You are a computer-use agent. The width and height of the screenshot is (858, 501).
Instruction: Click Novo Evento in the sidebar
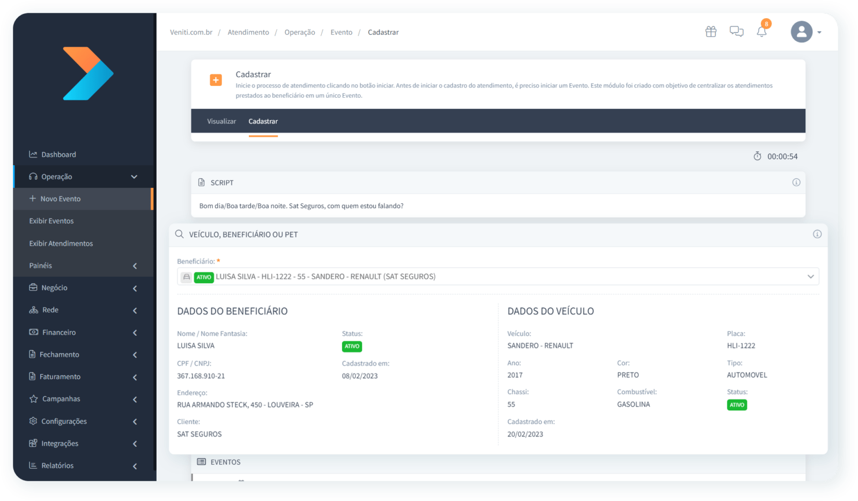[x=83, y=198]
